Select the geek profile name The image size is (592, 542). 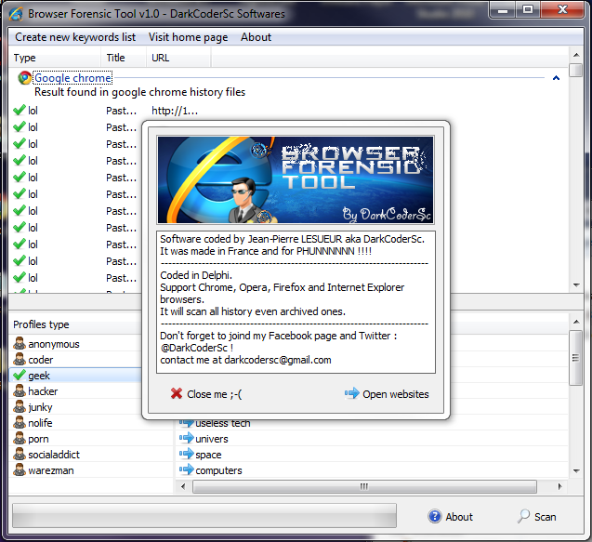tap(39, 376)
